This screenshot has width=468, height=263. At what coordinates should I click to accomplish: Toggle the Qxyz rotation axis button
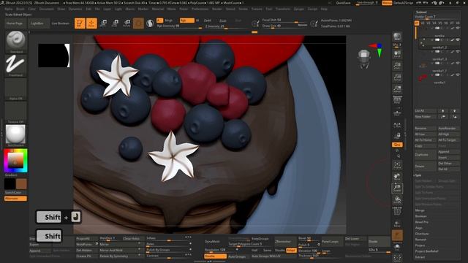[x=397, y=145]
